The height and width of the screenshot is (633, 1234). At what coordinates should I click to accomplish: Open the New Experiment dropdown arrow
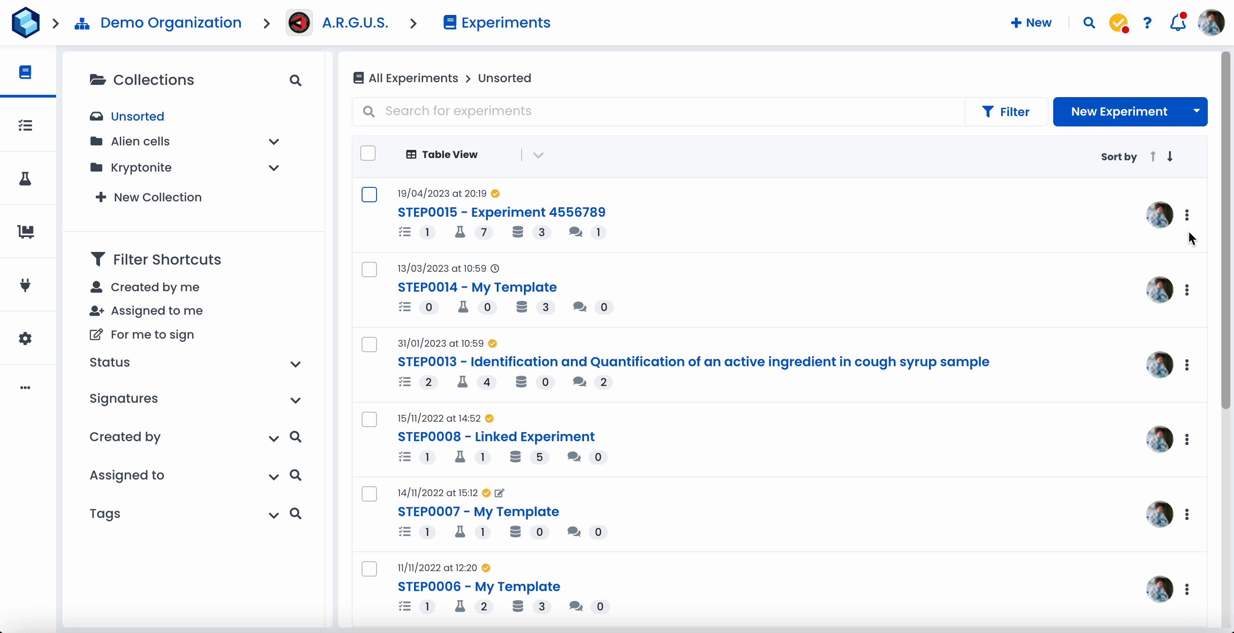pos(1196,112)
